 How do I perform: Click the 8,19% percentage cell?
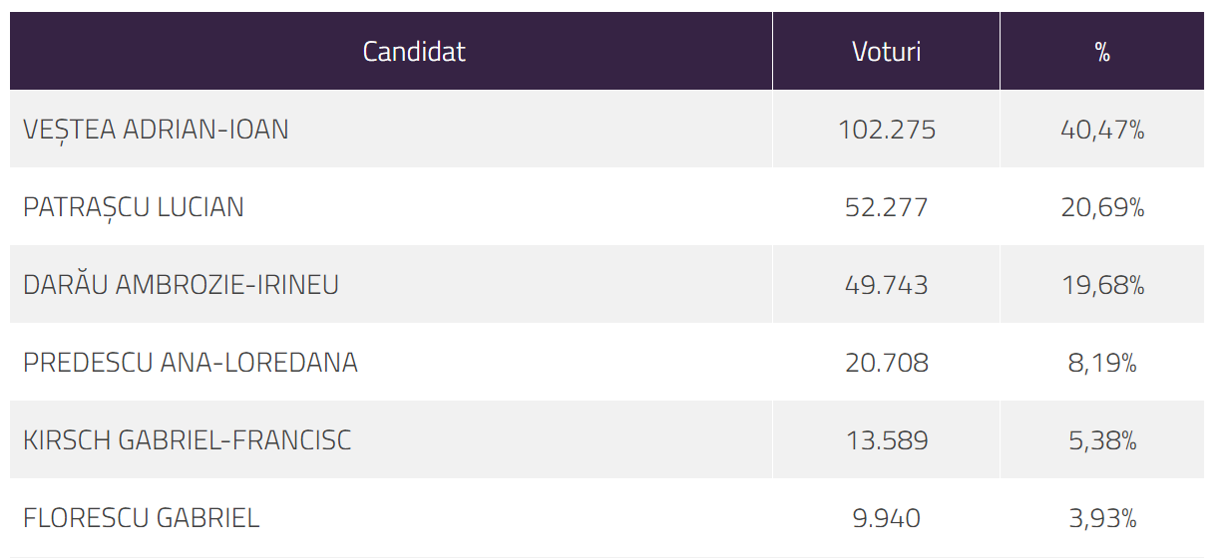click(1101, 363)
